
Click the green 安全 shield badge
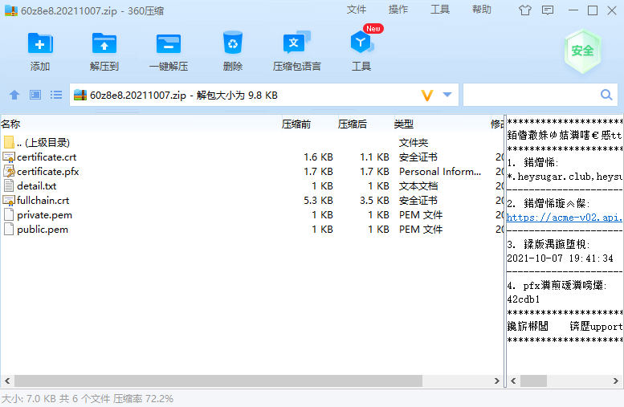click(x=582, y=51)
